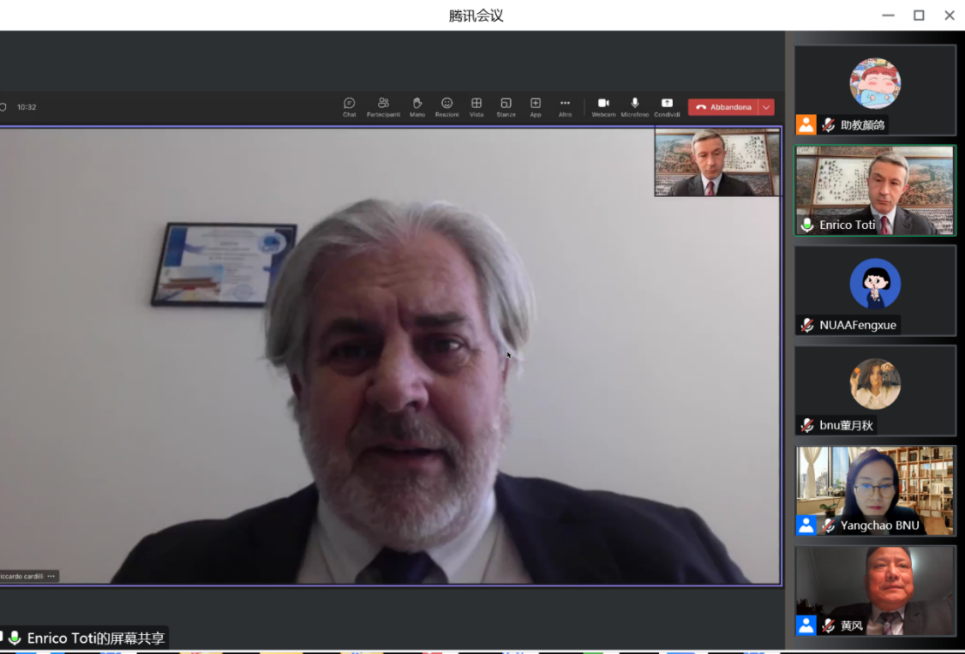Share screen with the Condividi icon
Image resolution: width=965 pixels, height=654 pixels.
667,106
